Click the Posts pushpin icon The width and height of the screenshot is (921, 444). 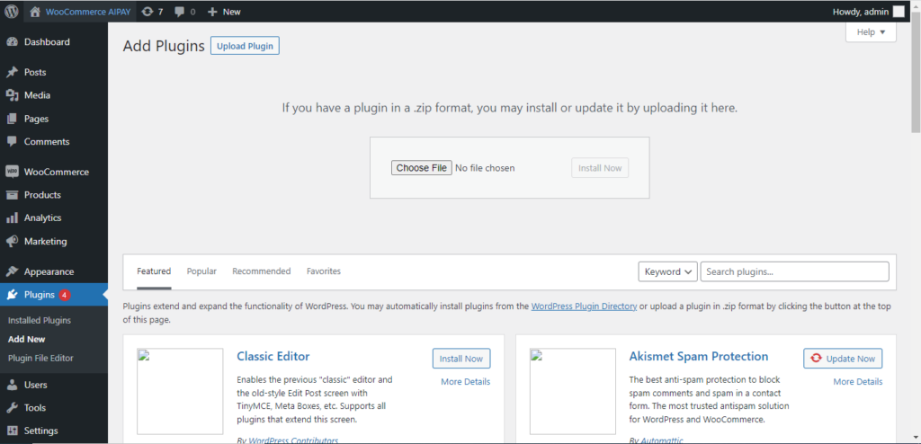tap(11, 72)
